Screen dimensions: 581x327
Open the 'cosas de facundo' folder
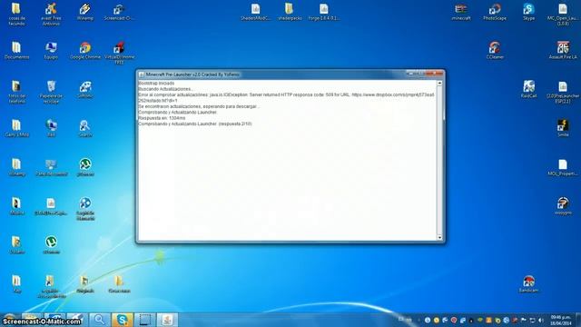16,15
